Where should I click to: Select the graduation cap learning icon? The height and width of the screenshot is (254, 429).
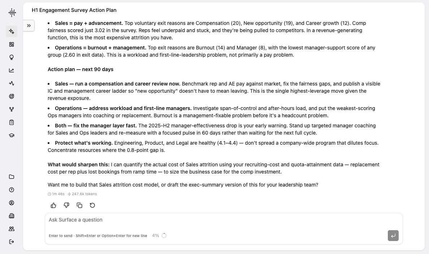coord(12,135)
